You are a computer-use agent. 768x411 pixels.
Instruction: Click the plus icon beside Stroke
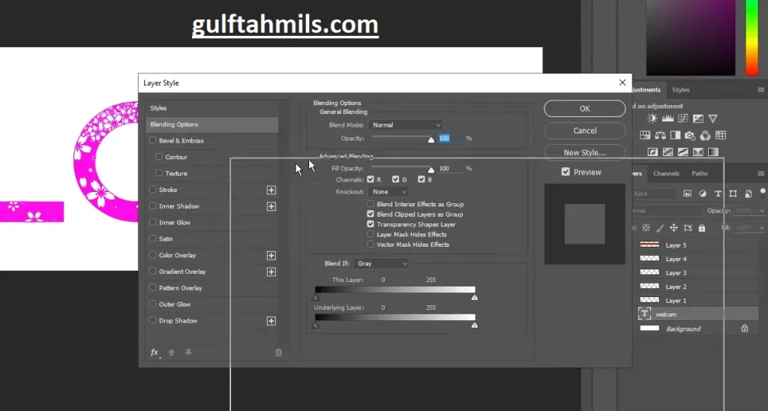pos(271,190)
